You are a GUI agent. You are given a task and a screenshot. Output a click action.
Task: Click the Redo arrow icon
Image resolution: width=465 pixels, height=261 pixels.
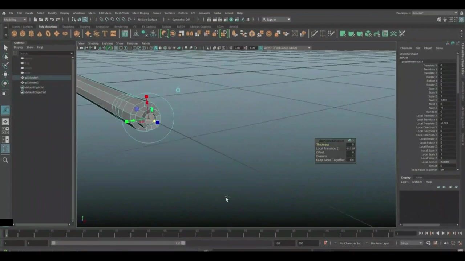coord(57,20)
